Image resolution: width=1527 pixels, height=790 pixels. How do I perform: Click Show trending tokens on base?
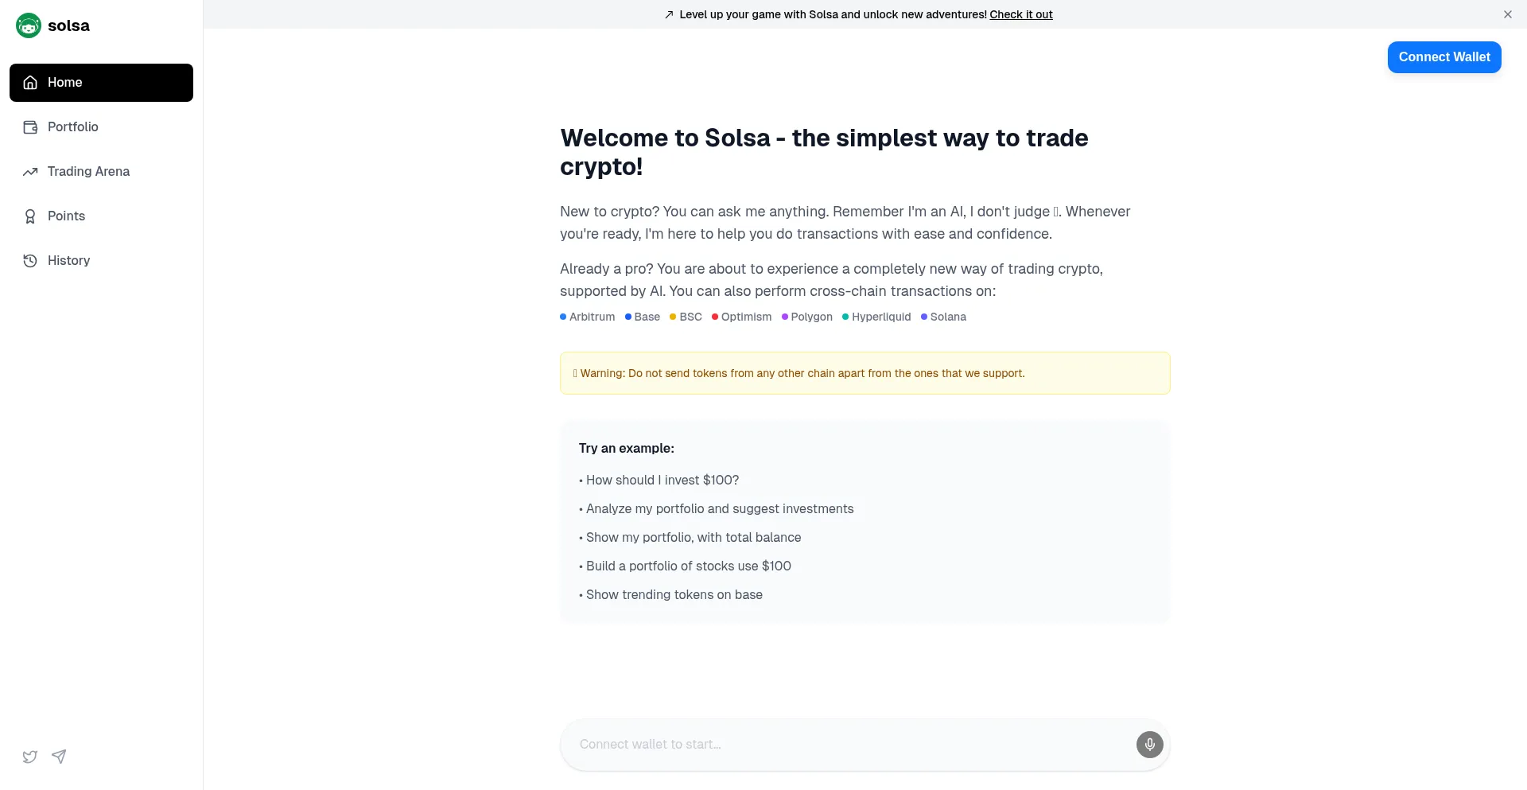[x=674, y=594]
